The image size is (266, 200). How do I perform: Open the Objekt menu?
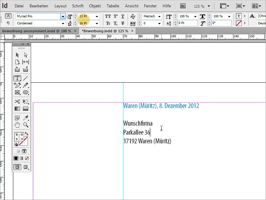pyautogui.click(x=95, y=6)
